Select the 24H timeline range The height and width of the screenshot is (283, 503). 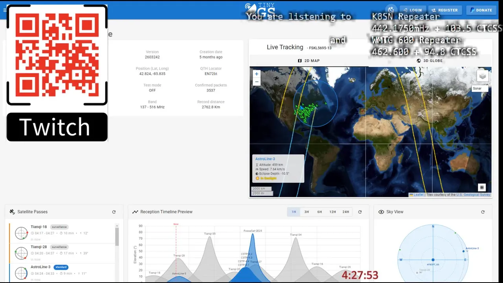click(x=345, y=212)
